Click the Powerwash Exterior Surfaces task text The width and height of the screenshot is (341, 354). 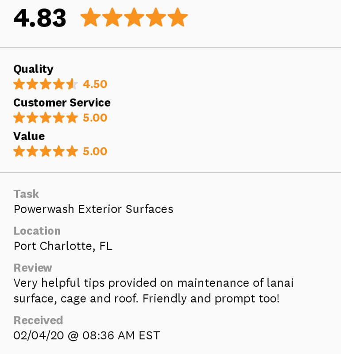(93, 209)
